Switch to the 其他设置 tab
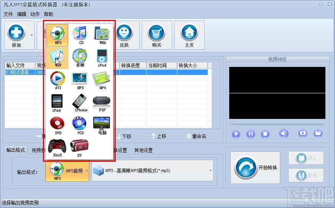335x208 pixels. click(x=144, y=150)
